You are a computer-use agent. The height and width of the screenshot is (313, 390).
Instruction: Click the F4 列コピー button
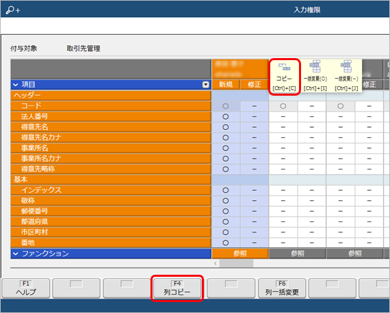coord(177,288)
